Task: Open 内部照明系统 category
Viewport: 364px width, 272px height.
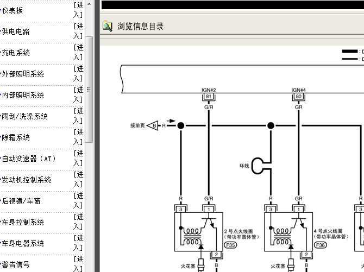Action: [23, 95]
